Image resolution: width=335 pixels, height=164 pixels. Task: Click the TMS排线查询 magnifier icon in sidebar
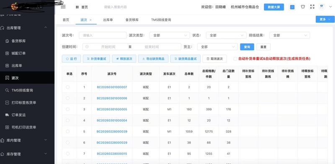click(x=7, y=90)
